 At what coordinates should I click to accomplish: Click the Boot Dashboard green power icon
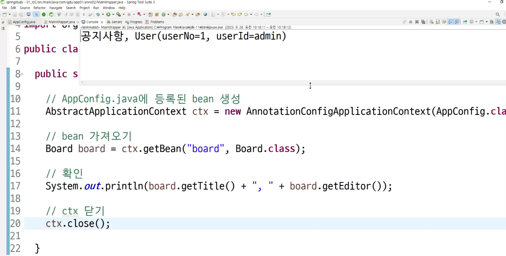tap(44, 15)
